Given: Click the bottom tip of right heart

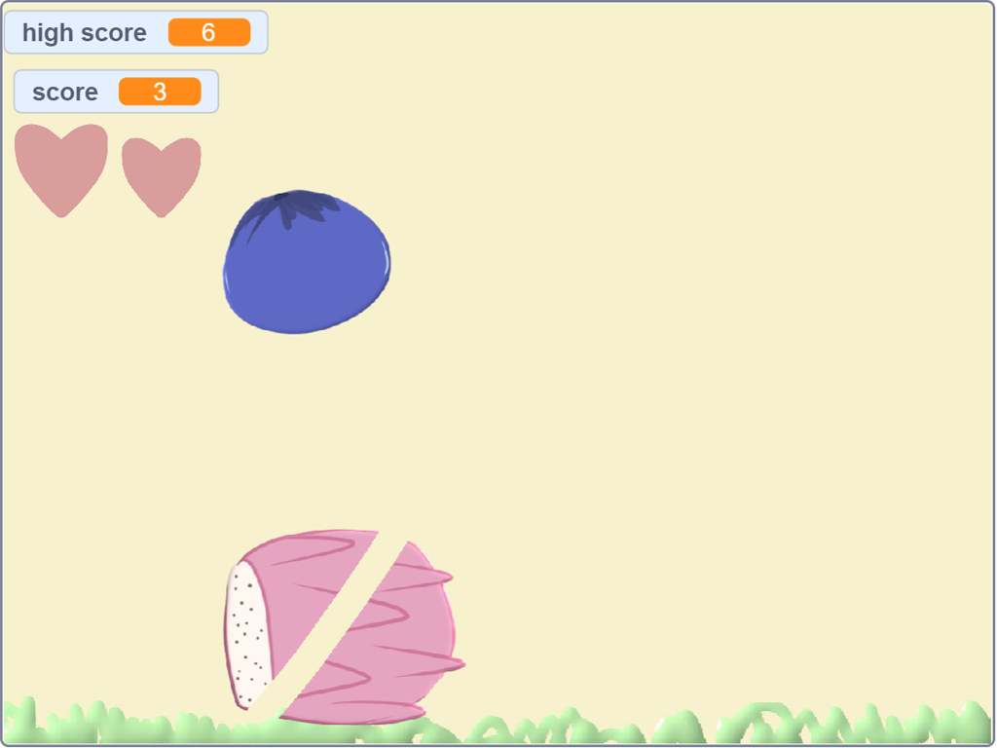Looking at the screenshot, I should (161, 212).
